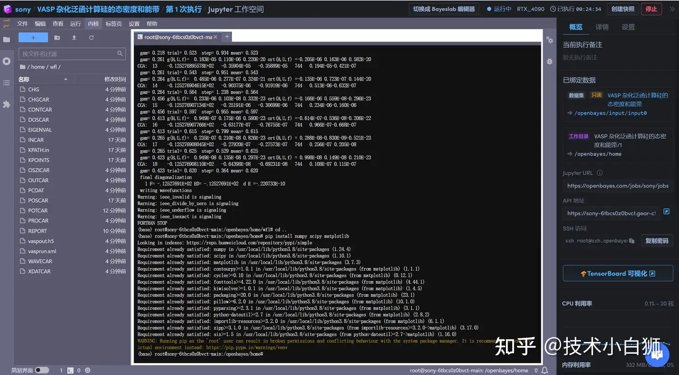Open the property inspector gears icon
The height and width of the screenshot is (375, 679).
coord(550,40)
